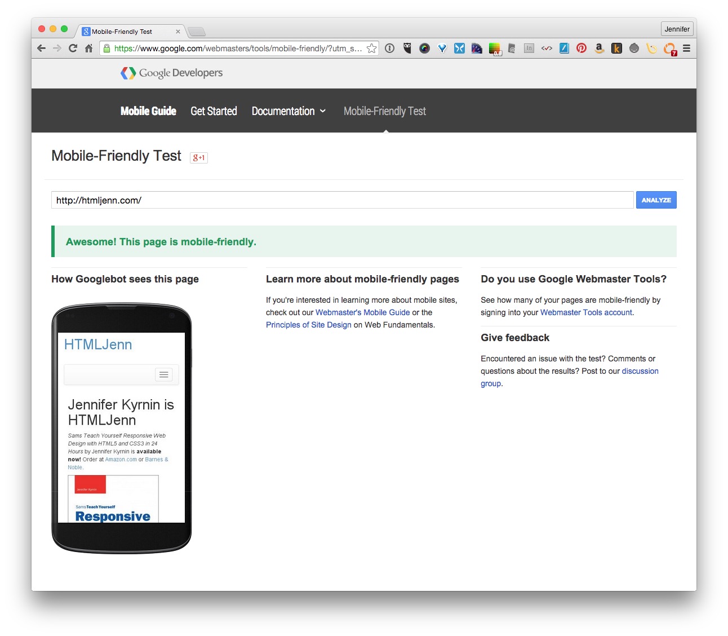Viewport: 728px width, 636px height.
Task: Close the Mobile-Friendly Test tab
Action: 178,32
